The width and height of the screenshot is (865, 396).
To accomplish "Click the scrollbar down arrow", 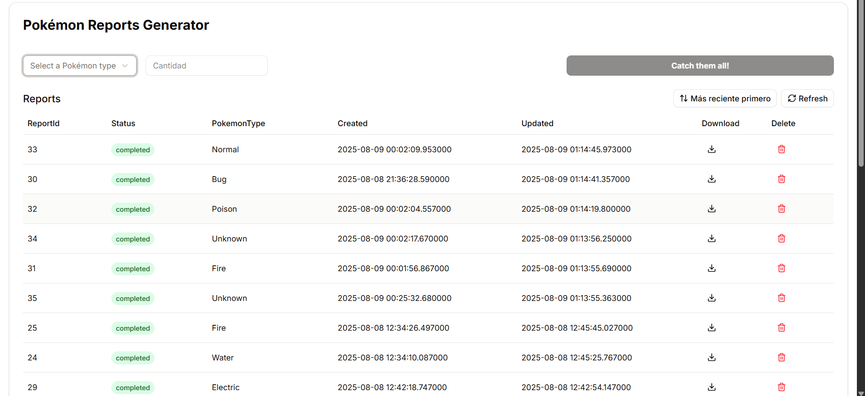I will (861, 393).
